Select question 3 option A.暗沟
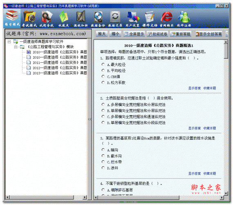Screen dimensions: 233x205 coord(103,150)
